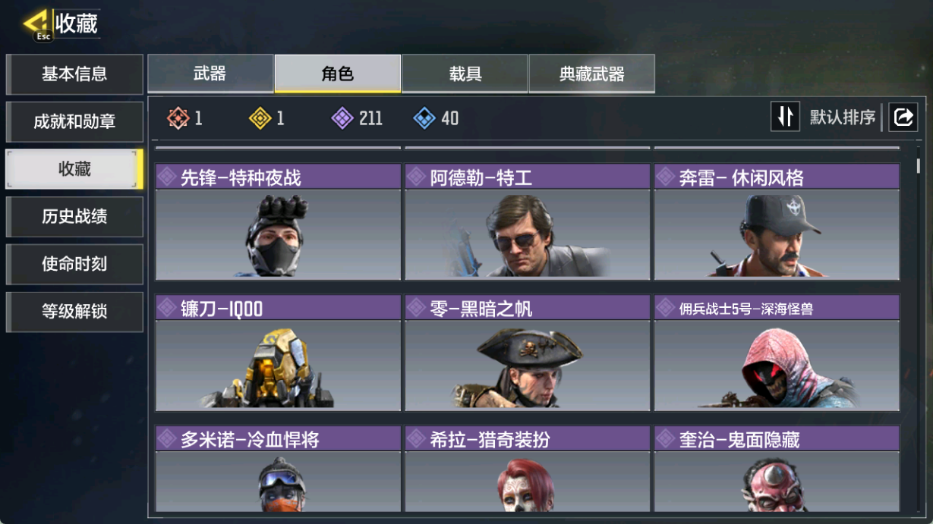Screen dimensions: 933x524
Task: Open 成就和勋章 in the sidebar
Action: pyautogui.click(x=74, y=122)
